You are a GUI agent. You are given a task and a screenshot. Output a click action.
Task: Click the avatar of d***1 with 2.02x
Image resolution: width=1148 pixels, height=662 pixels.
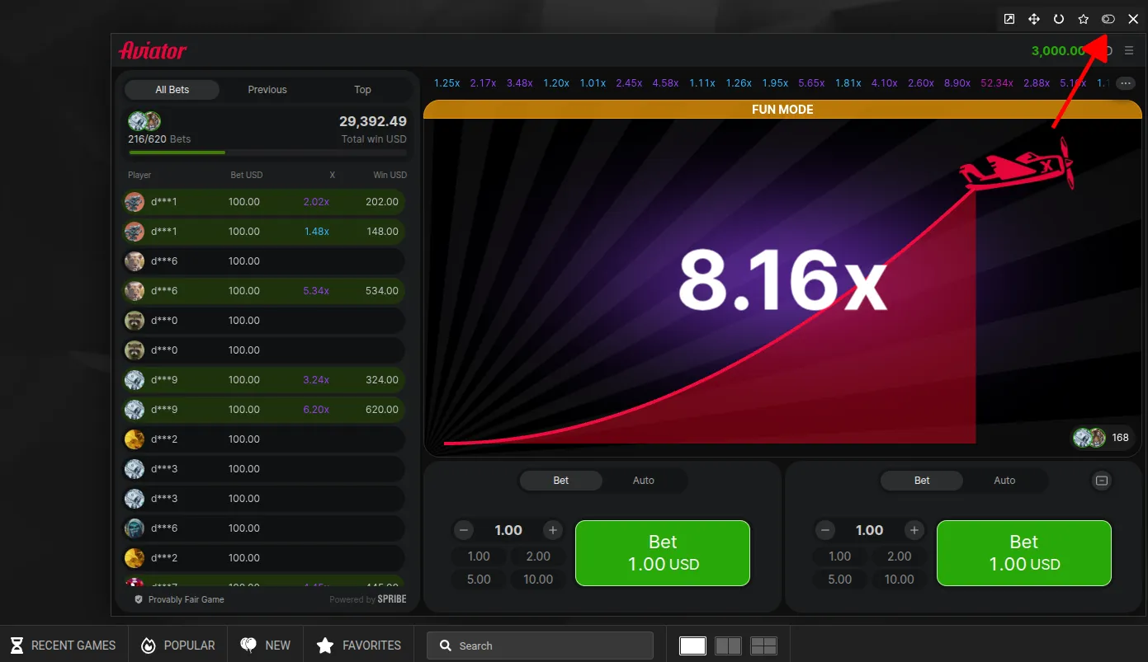point(135,202)
